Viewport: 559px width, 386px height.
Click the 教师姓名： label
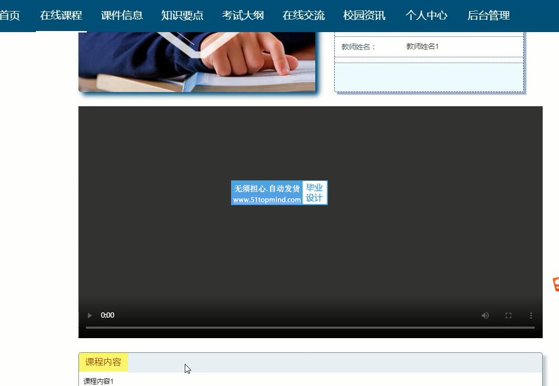click(358, 47)
